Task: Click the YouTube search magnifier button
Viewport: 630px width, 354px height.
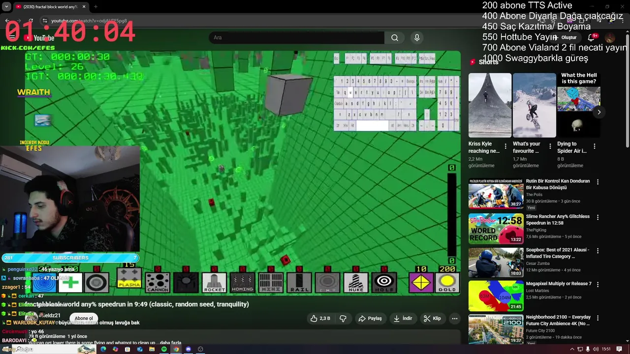Action: 395,38
